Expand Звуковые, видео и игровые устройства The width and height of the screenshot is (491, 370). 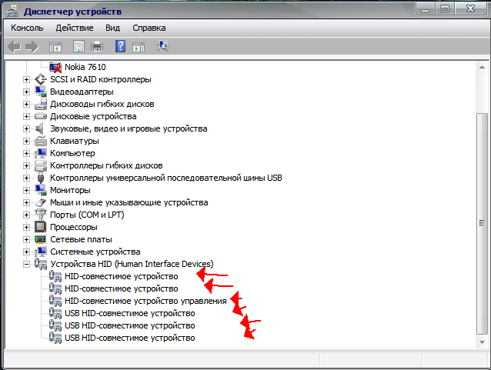tap(26, 128)
